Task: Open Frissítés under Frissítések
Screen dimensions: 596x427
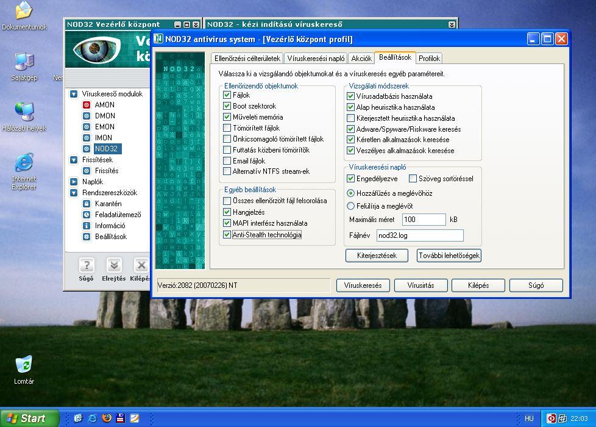Action: [x=101, y=171]
